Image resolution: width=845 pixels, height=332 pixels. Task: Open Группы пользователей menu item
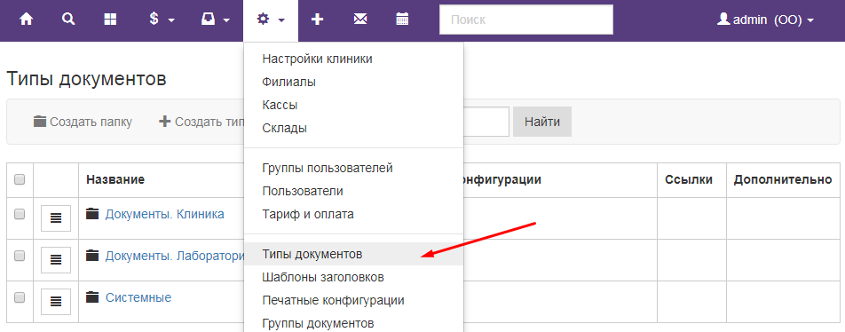pos(353,168)
